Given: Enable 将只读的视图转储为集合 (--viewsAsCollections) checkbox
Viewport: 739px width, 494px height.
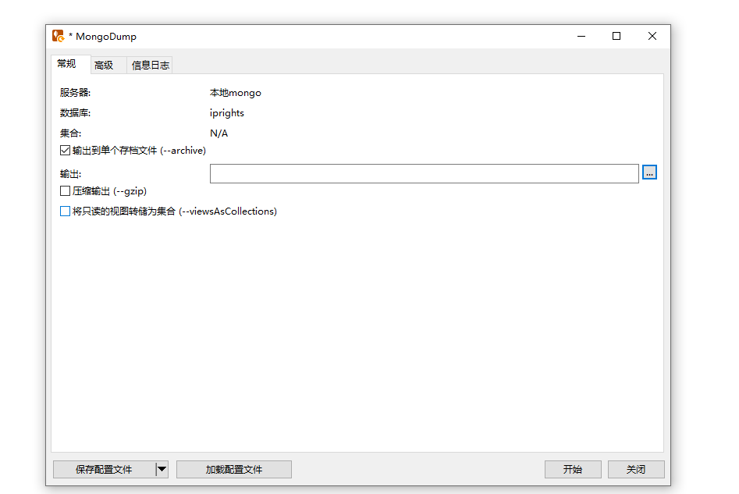Looking at the screenshot, I should click(65, 211).
